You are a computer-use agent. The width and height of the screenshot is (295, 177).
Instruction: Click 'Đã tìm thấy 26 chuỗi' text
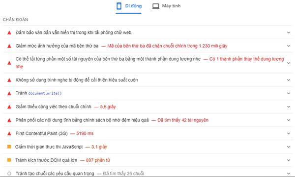click(x=123, y=174)
